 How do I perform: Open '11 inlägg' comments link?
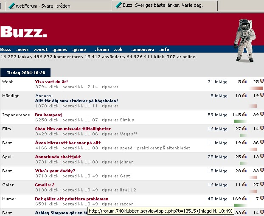(x=217, y=143)
